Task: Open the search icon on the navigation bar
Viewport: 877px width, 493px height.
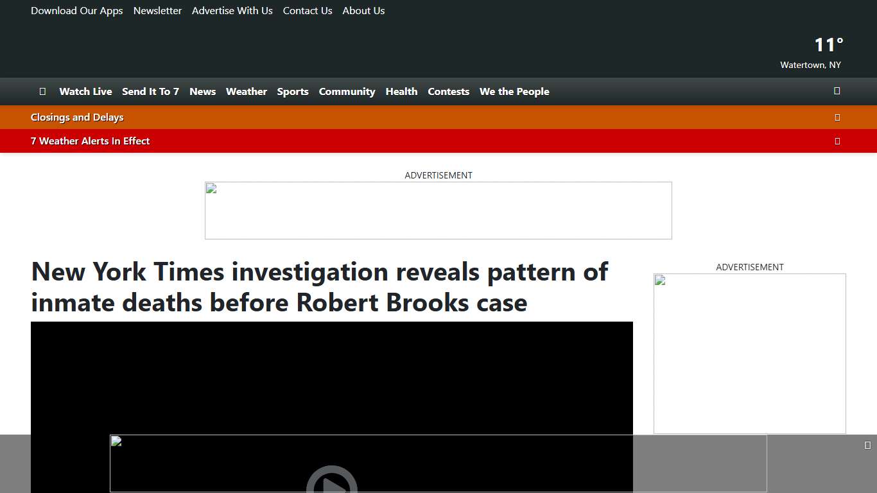Action: [x=837, y=91]
